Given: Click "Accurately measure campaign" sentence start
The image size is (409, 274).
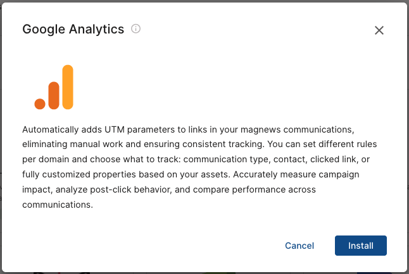Looking at the screenshot, I should click(x=296, y=174).
